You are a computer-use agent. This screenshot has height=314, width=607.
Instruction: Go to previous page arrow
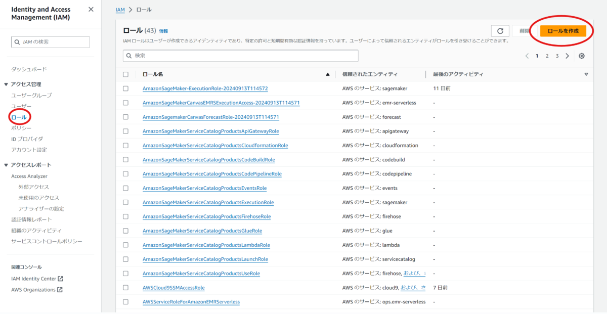[527, 56]
